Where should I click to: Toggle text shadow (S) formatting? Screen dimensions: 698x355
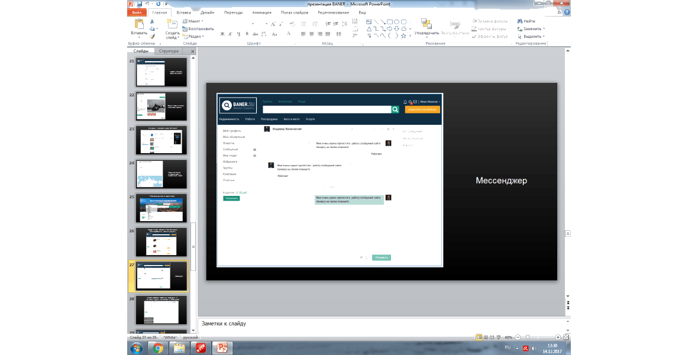click(x=247, y=34)
